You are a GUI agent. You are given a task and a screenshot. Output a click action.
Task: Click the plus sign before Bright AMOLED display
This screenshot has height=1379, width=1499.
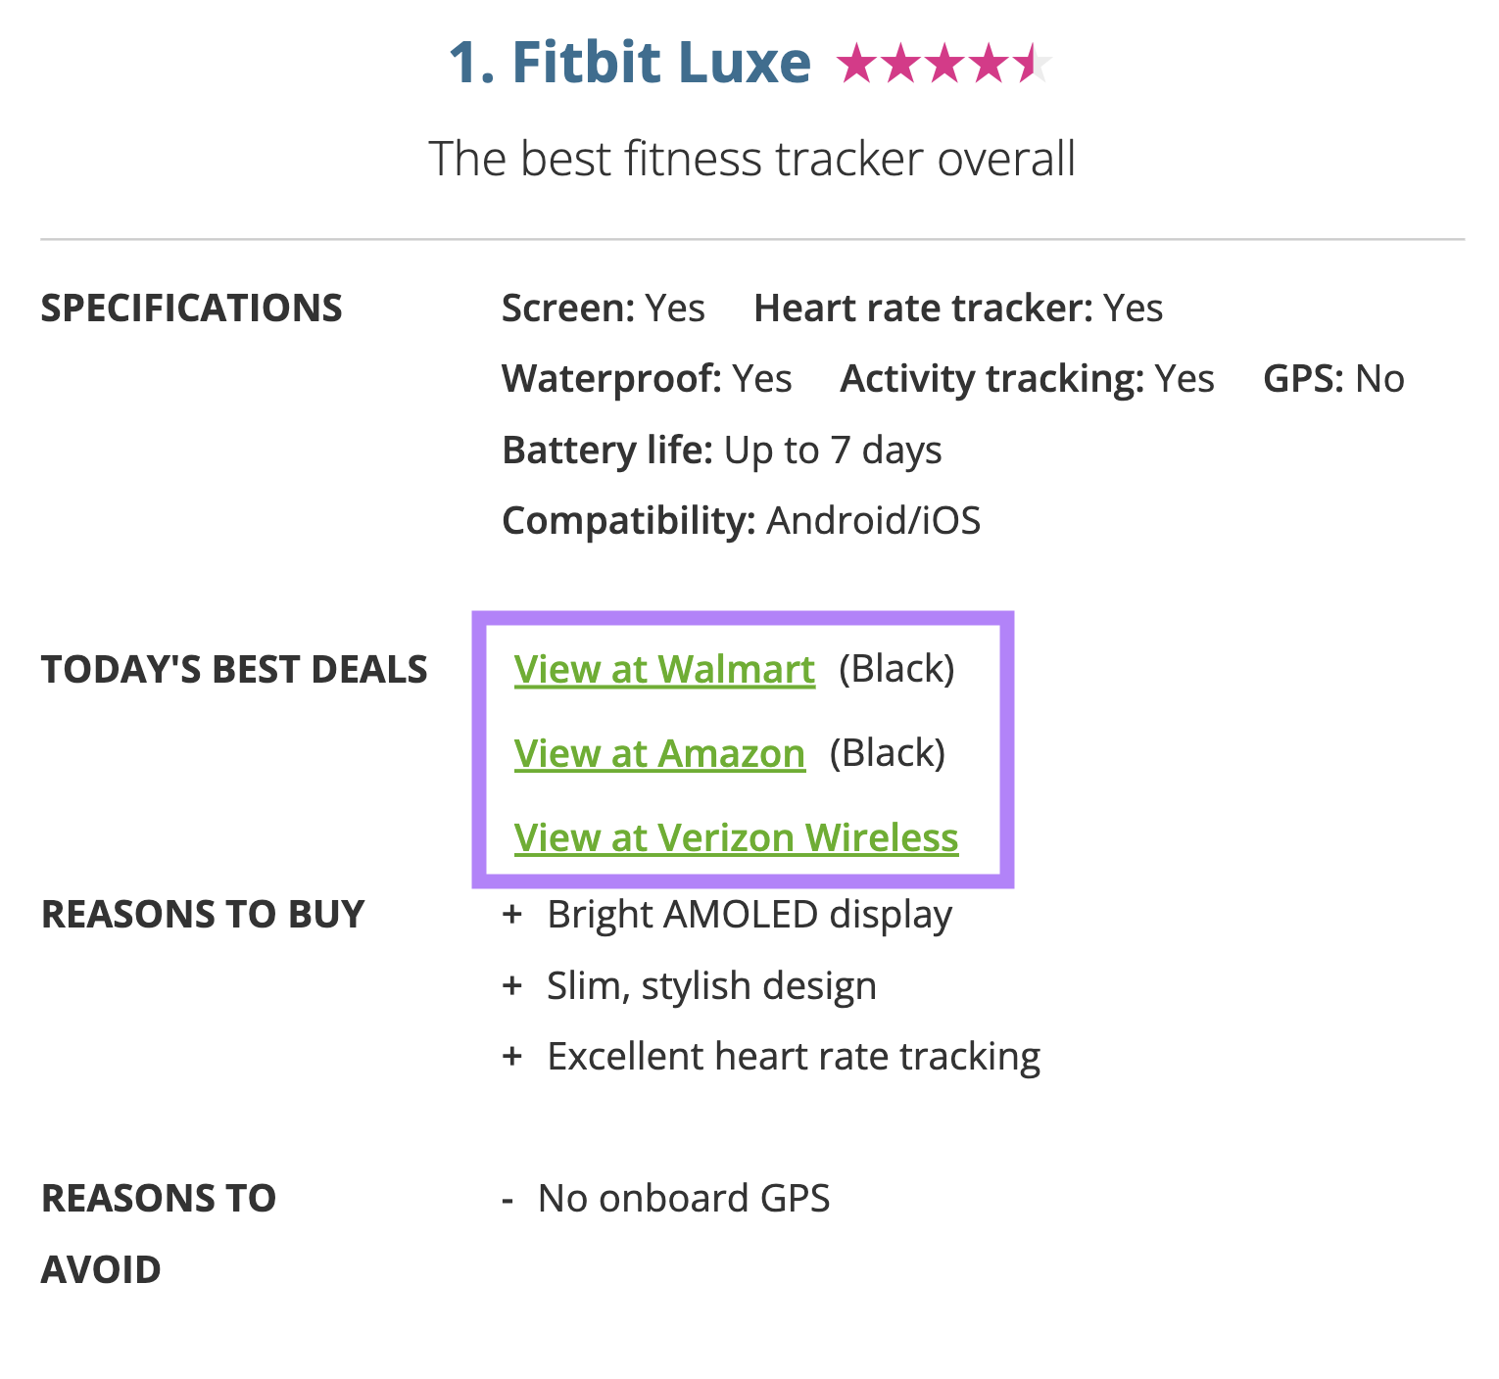[511, 915]
